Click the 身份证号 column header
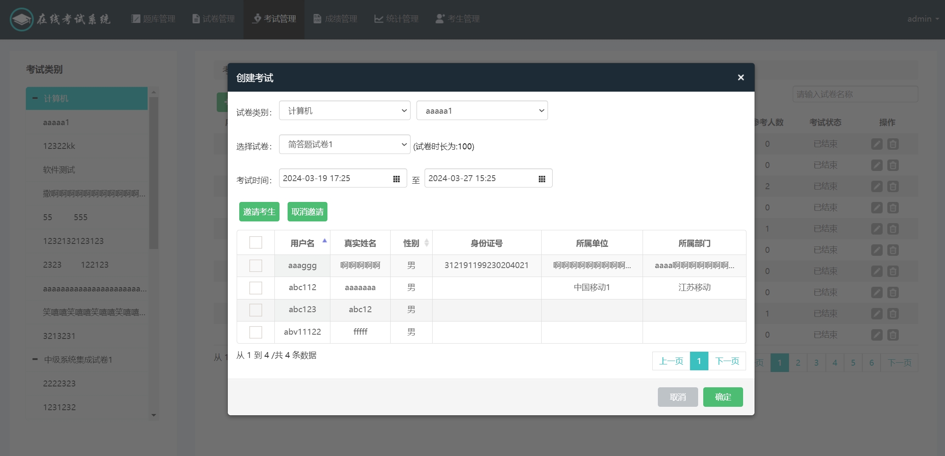Image resolution: width=945 pixels, height=456 pixels. (x=486, y=243)
